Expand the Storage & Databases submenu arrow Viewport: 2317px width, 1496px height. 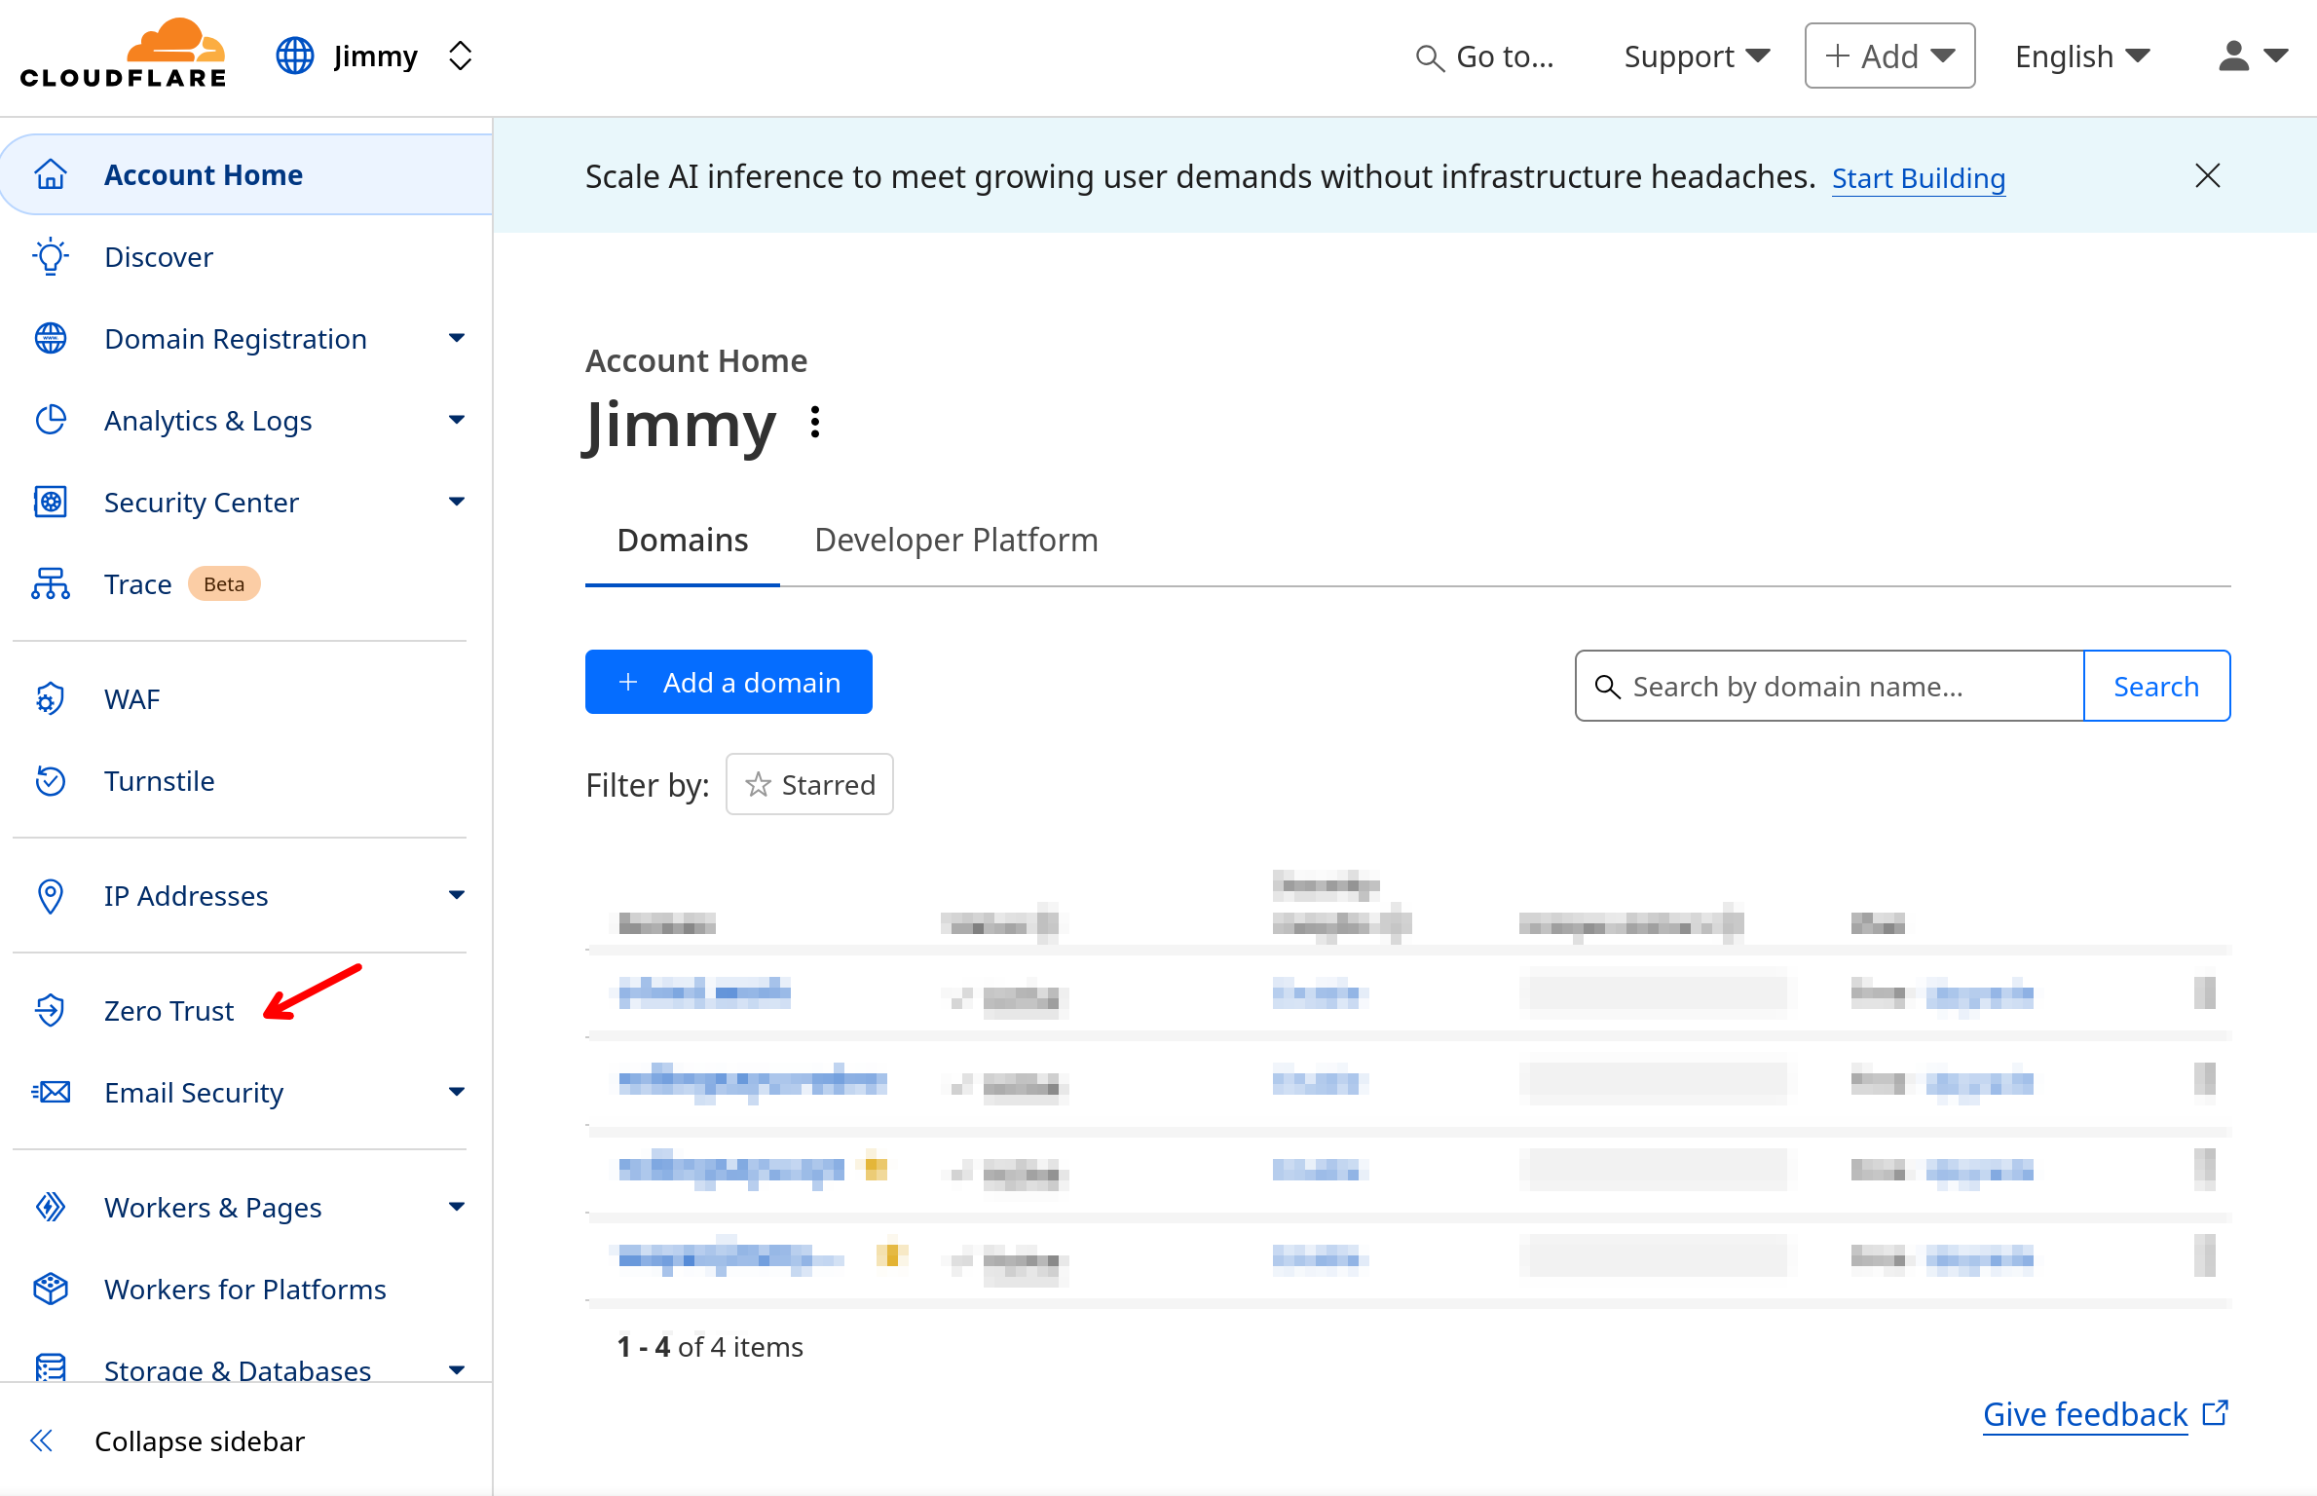point(457,1370)
